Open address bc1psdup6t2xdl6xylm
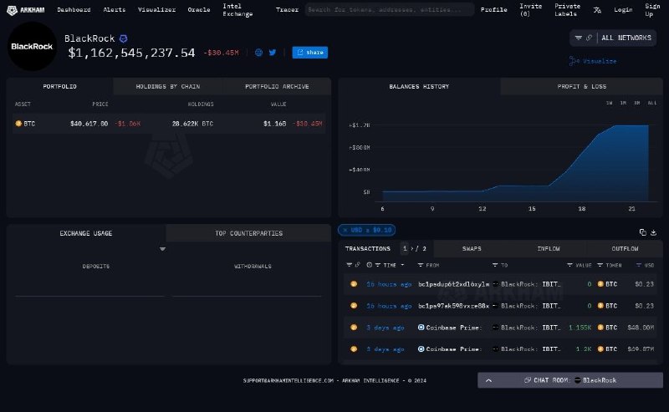This screenshot has width=669, height=412. coord(453,284)
